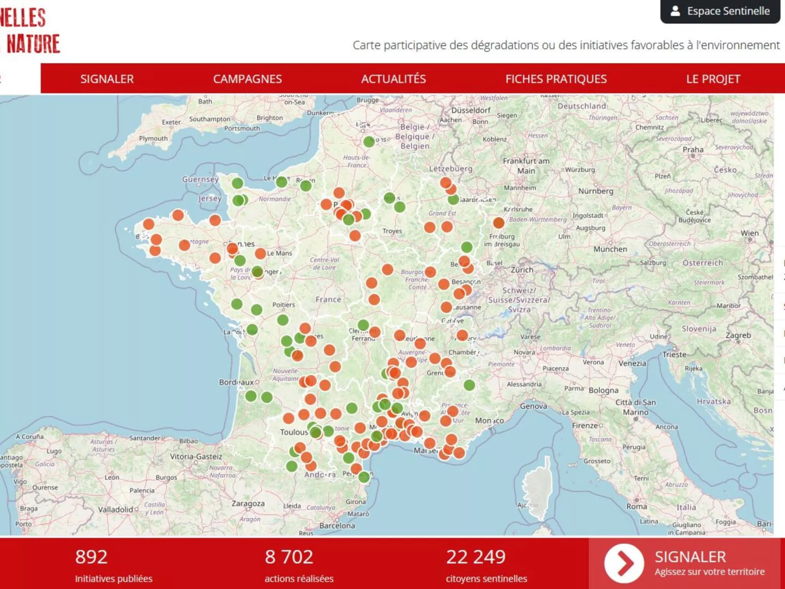Click the '892 Initiatives publiées' statistic
Screen dimensions: 785x589
coord(113,566)
